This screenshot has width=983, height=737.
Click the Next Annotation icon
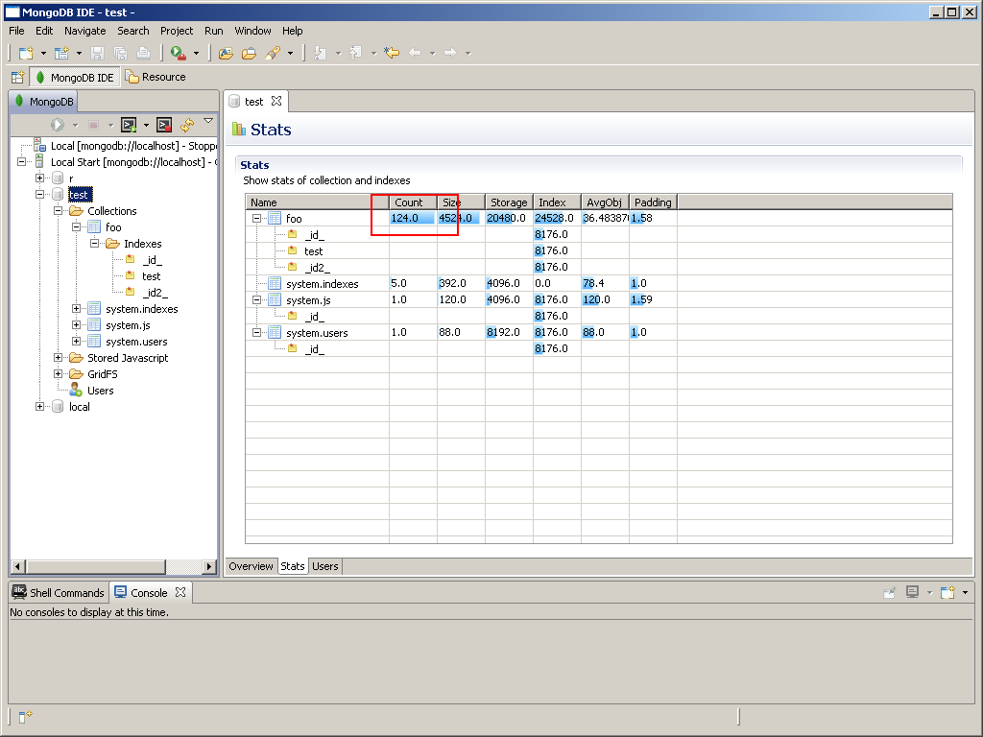click(320, 54)
